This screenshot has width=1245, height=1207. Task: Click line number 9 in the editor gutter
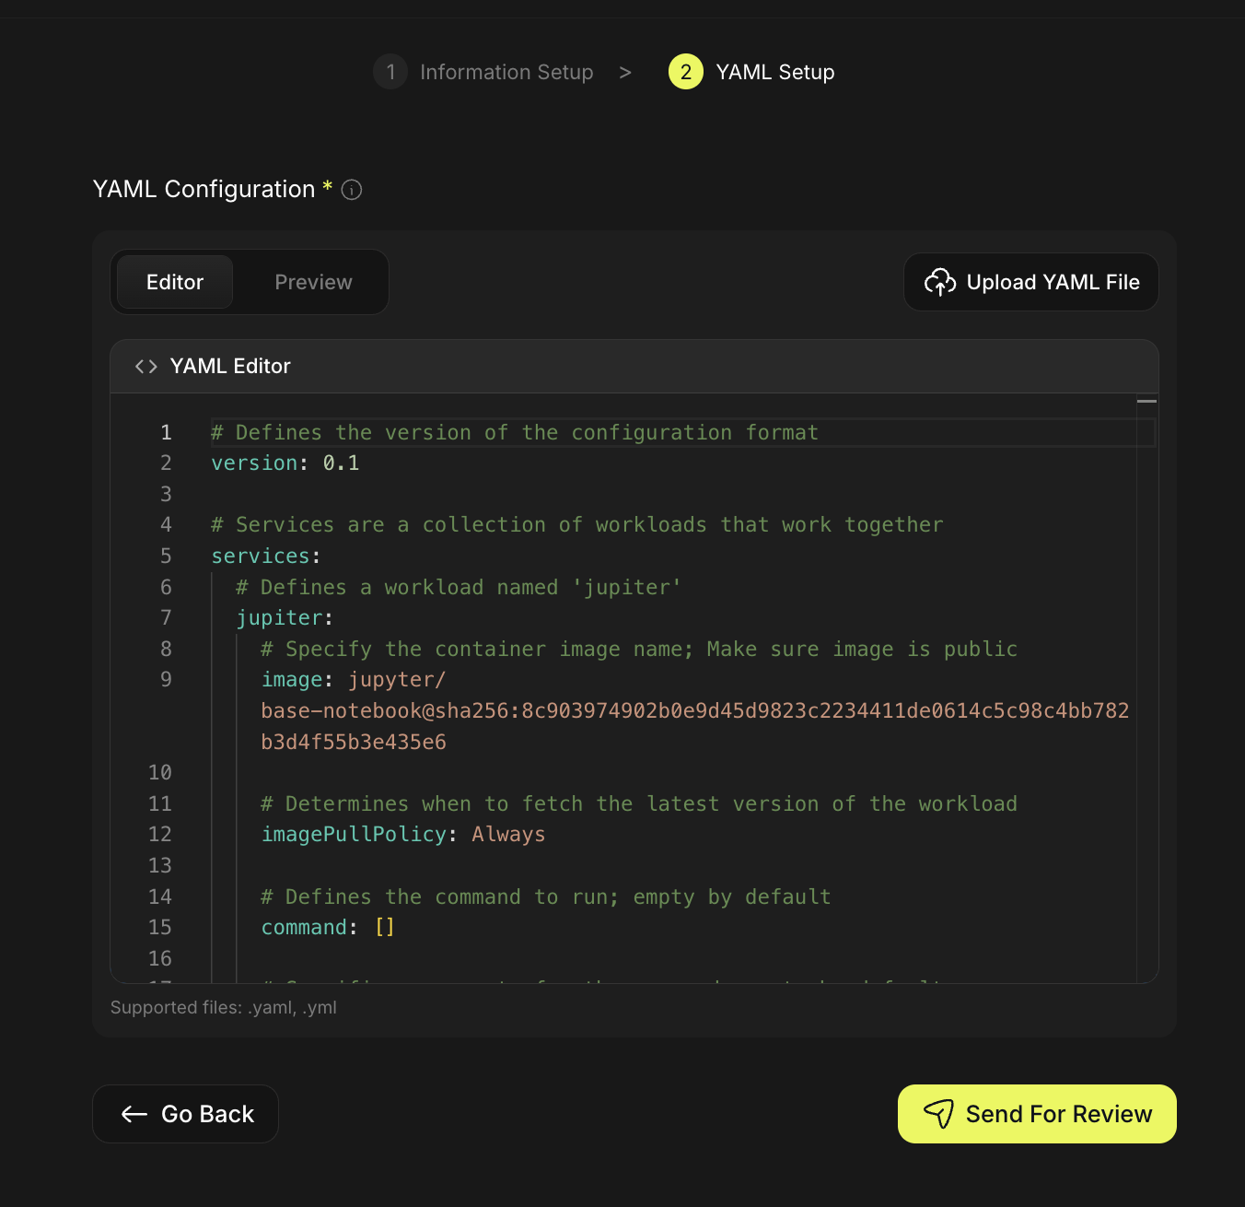(165, 679)
